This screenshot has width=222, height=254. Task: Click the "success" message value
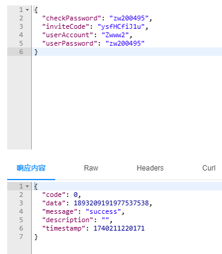(x=103, y=211)
